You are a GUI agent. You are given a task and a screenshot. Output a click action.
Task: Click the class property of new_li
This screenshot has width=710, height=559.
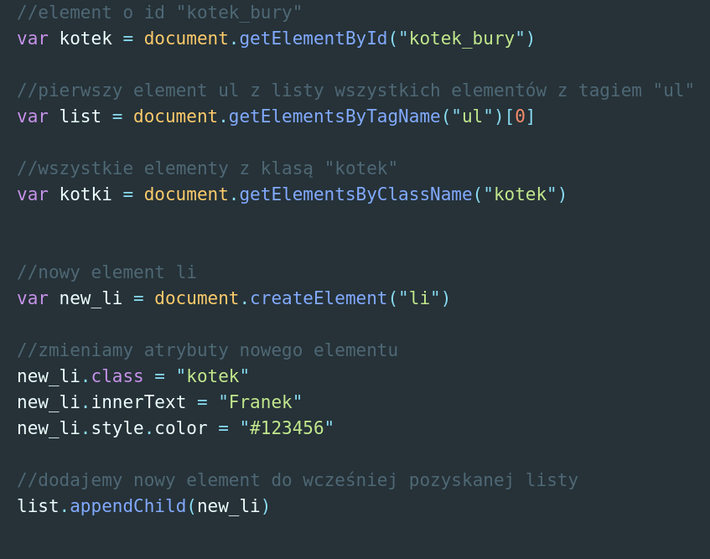(x=117, y=376)
